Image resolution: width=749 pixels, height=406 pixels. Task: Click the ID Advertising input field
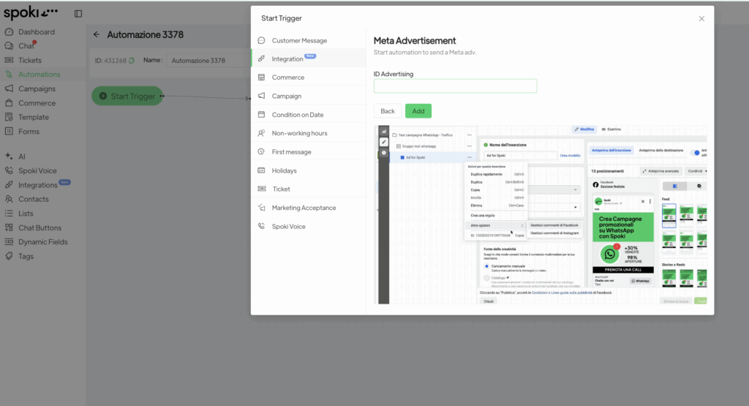coord(455,86)
